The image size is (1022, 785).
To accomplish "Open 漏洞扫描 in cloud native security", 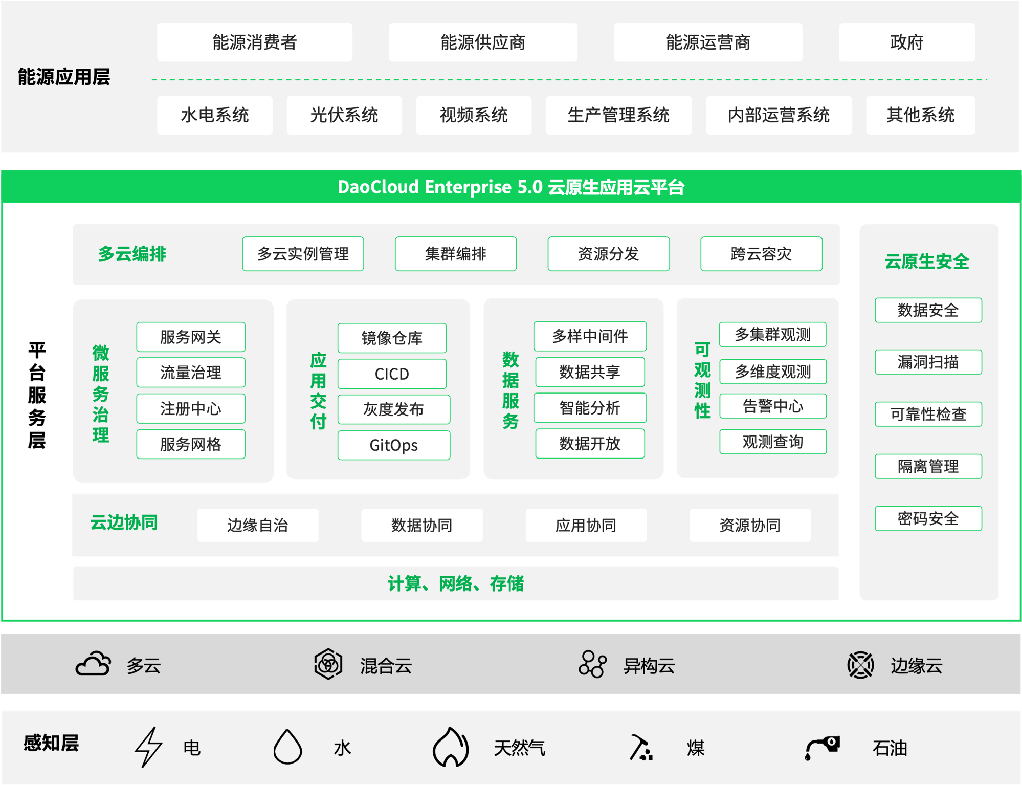I will point(928,362).
